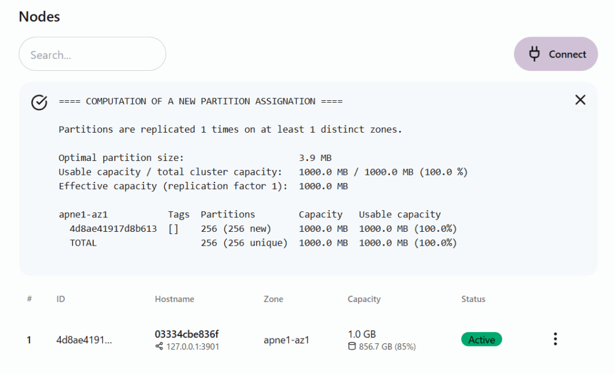Click the Hostname column header
Screen dimensions: 615x374
pos(174,299)
